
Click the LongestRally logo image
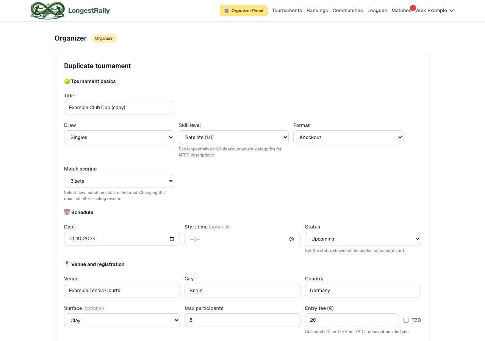click(48, 11)
